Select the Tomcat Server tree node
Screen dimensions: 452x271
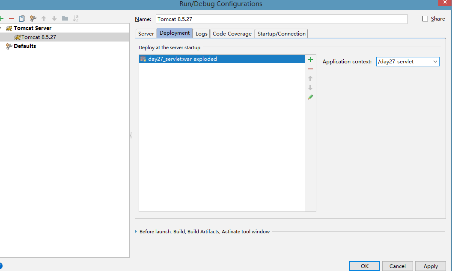32,28
